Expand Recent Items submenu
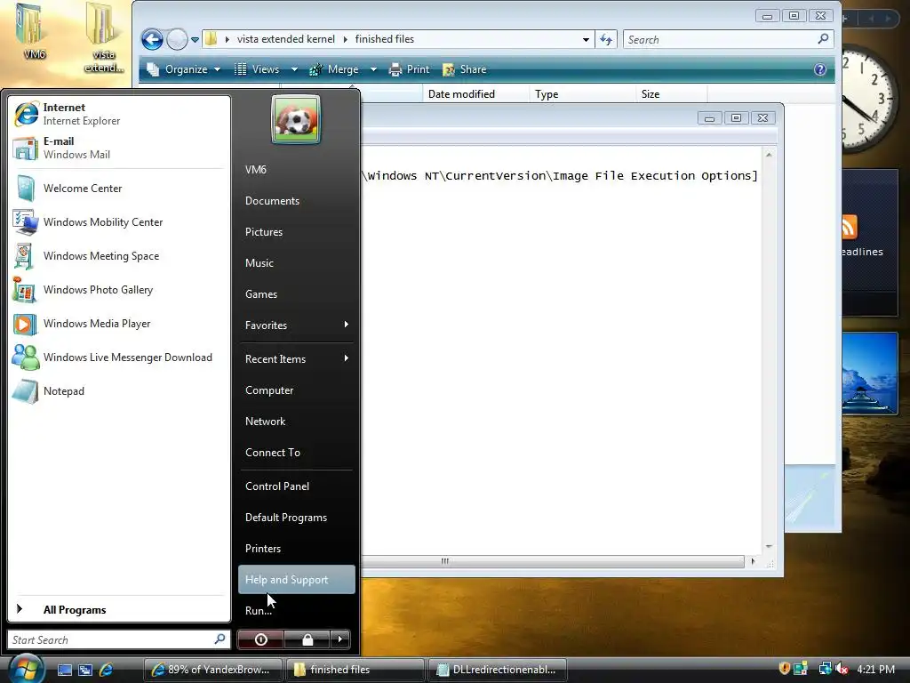Screen dimensions: 910x683 296,359
